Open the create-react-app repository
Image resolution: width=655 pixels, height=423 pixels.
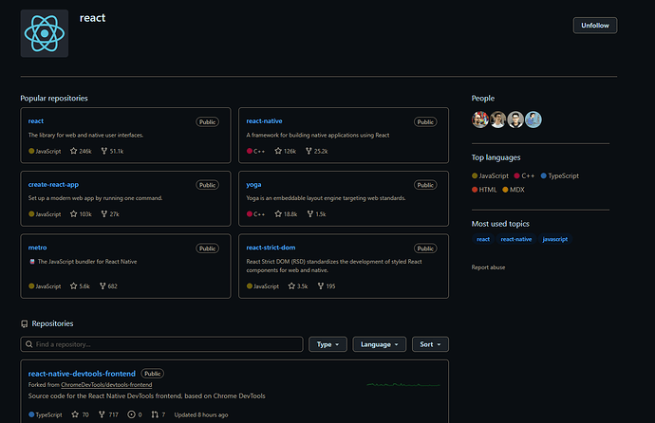(x=53, y=184)
